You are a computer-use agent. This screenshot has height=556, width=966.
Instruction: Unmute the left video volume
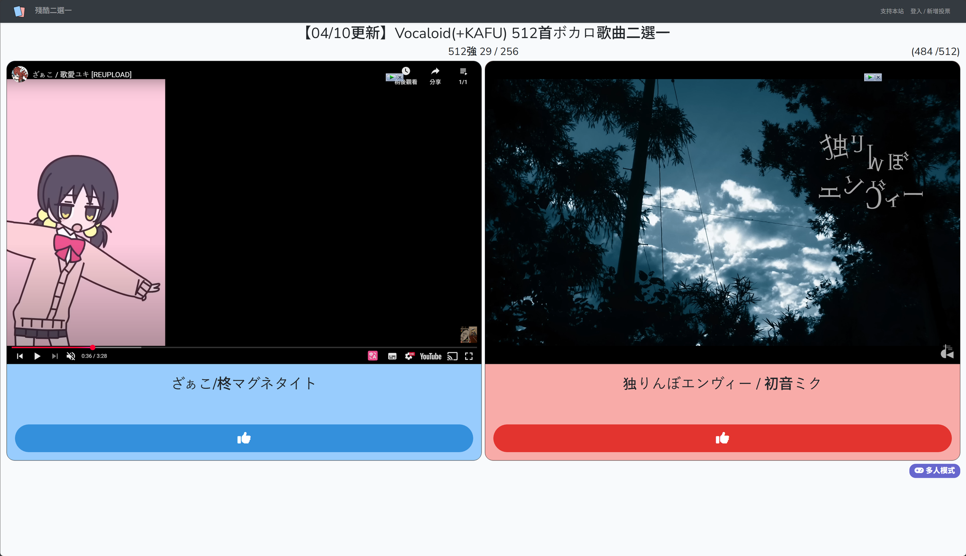tap(71, 356)
